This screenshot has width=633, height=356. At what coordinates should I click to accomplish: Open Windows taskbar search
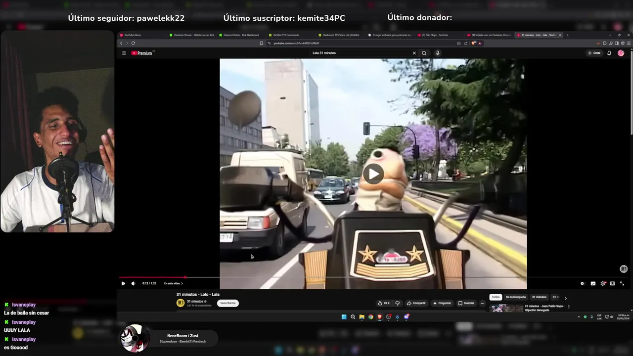click(x=353, y=317)
